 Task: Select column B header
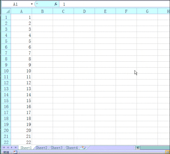[x=42, y=11]
